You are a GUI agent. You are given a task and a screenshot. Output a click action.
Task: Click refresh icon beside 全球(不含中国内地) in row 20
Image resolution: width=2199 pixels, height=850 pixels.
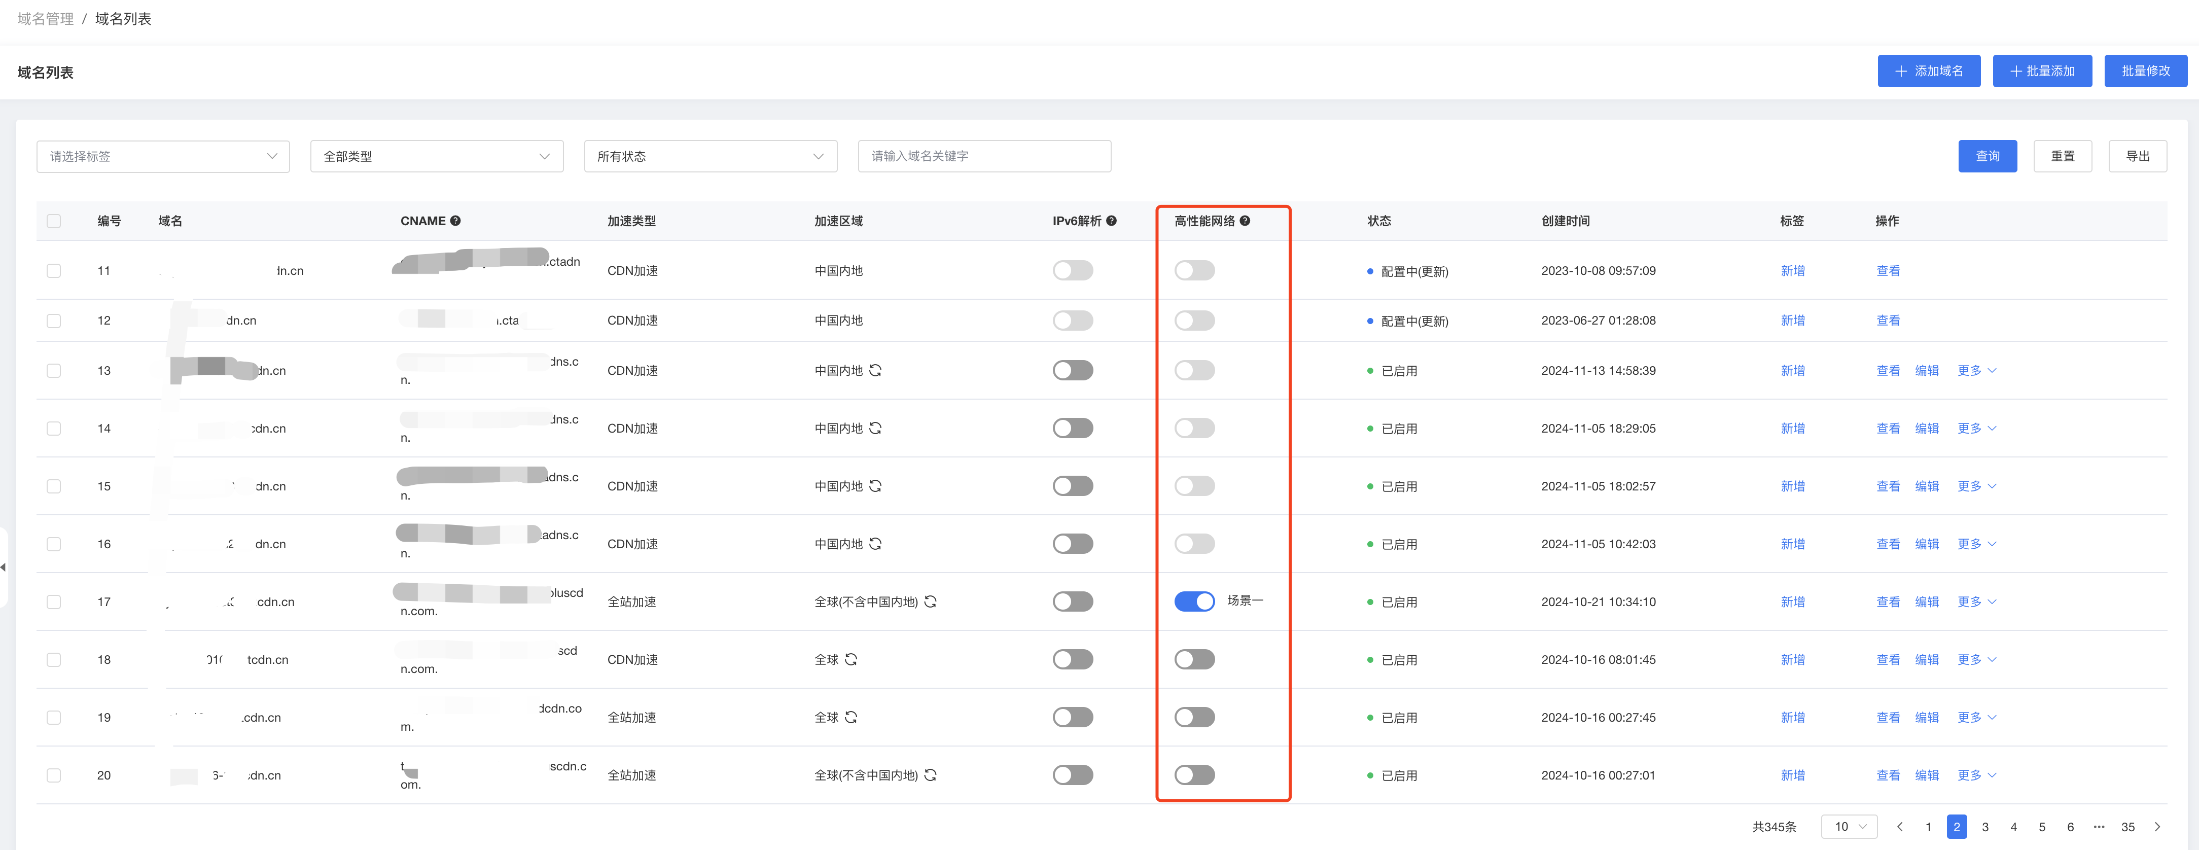coord(931,776)
